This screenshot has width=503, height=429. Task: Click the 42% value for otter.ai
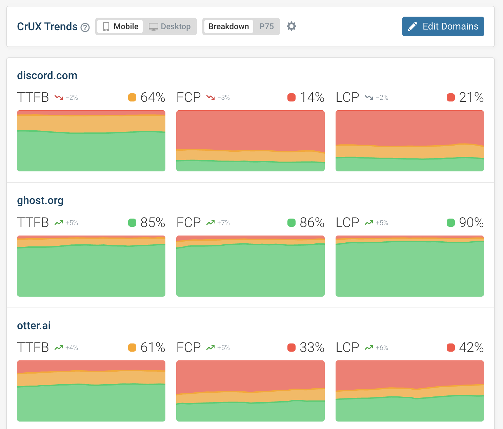471,348
